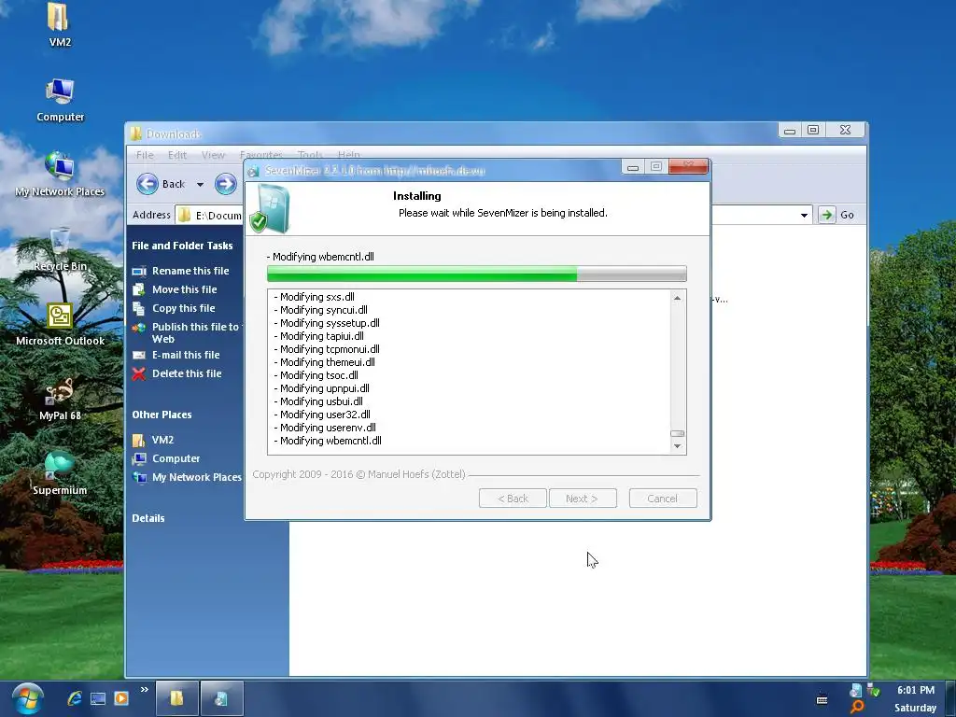Open the Computer desktop icon
Image resolution: width=956 pixels, height=717 pixels.
pos(60,99)
